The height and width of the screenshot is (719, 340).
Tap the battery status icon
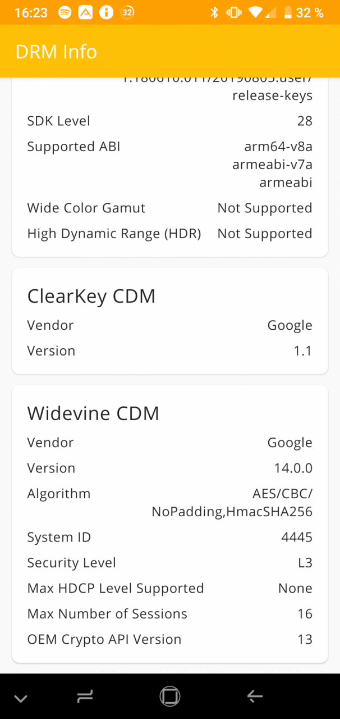coord(288,12)
